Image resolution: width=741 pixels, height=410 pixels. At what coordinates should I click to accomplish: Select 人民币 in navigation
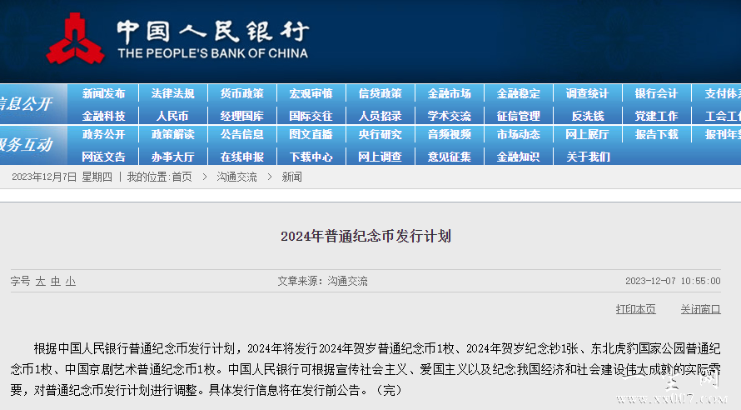pyautogui.click(x=172, y=116)
